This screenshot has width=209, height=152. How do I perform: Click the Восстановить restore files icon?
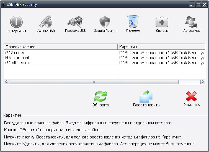coord(146,96)
